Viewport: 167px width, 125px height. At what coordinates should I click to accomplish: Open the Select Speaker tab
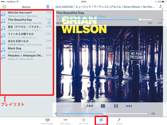pyautogui.click(x=47, y=121)
